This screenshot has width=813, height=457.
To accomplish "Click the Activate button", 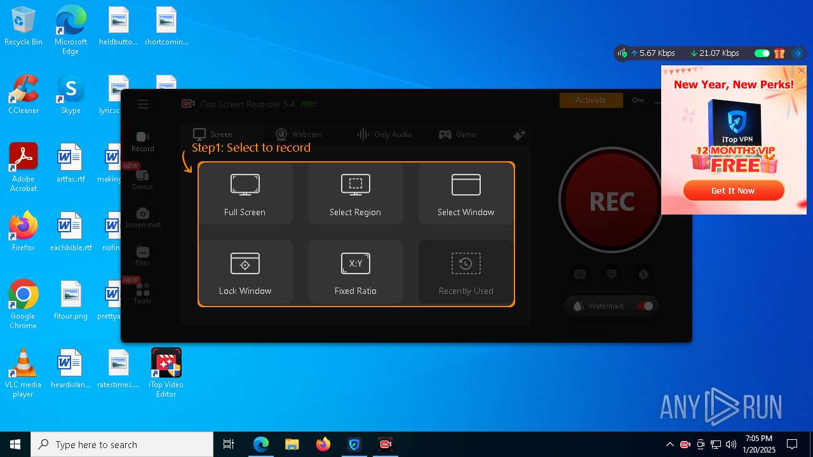I will tap(591, 100).
